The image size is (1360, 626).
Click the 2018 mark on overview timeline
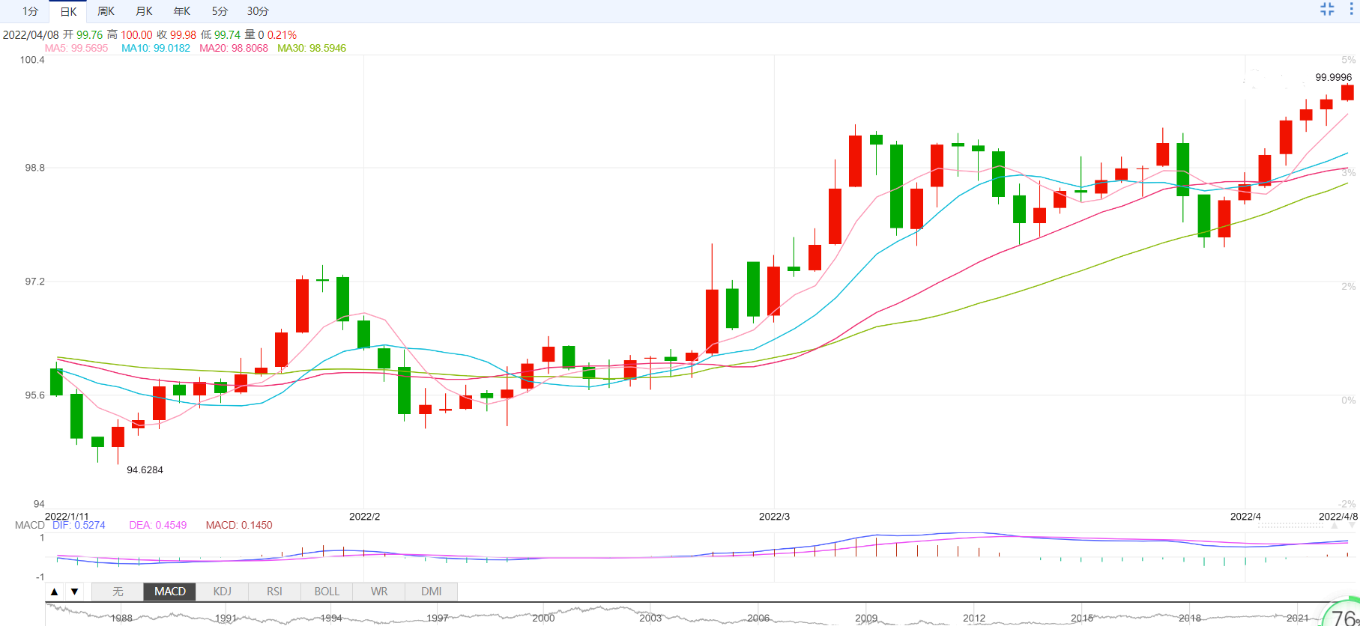click(1190, 619)
